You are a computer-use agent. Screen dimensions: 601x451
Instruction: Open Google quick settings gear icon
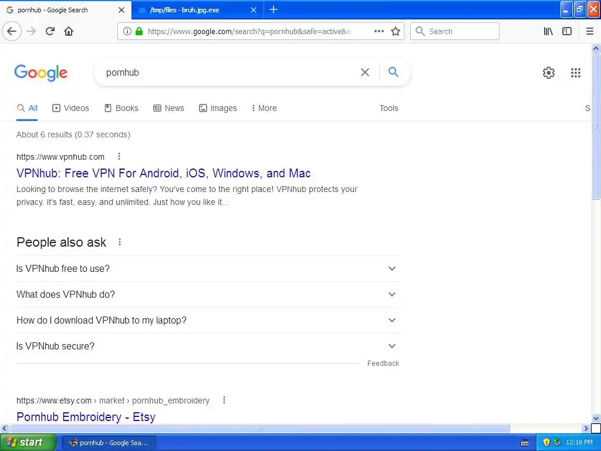(x=549, y=73)
